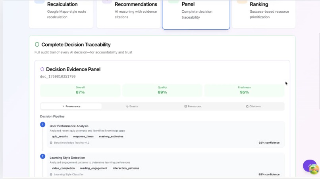
Task: Click the page vertical scrollbar
Action: tap(319, 71)
